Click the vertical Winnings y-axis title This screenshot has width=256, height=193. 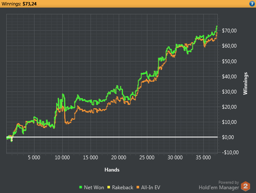tap(245, 83)
